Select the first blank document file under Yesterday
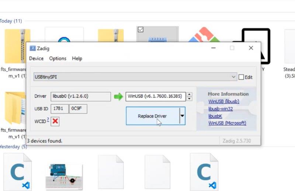Screen dimensions: 295x191 click(x=111, y=172)
